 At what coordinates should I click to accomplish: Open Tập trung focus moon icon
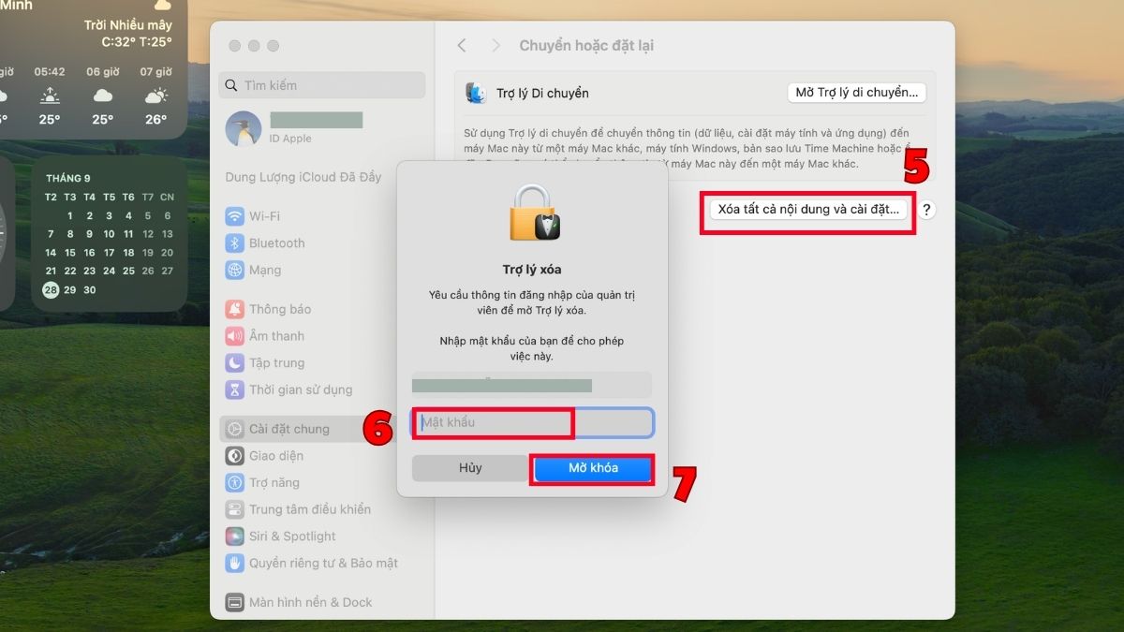point(234,363)
